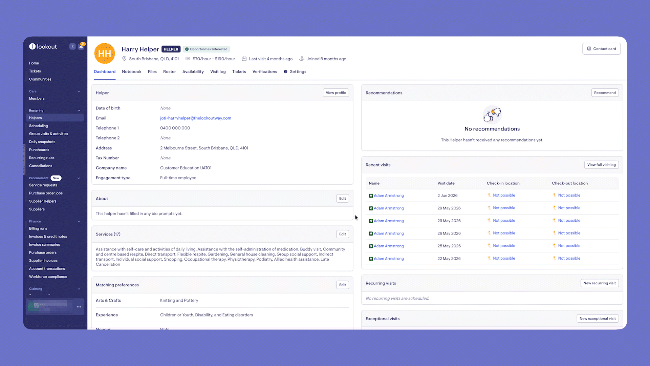650x366 pixels.
Task: Click the sidebar scrollbar handle
Action: coord(24,159)
